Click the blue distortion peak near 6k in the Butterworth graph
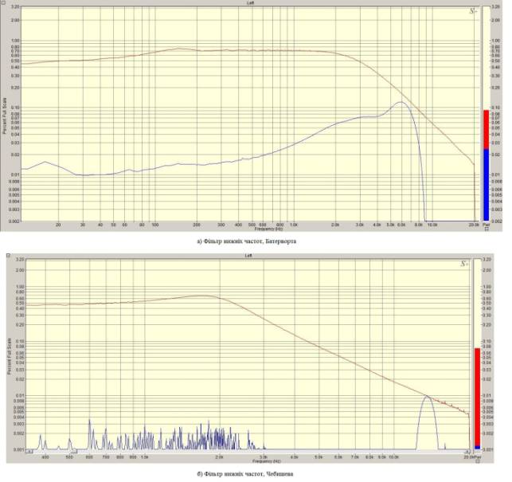 click(401, 102)
